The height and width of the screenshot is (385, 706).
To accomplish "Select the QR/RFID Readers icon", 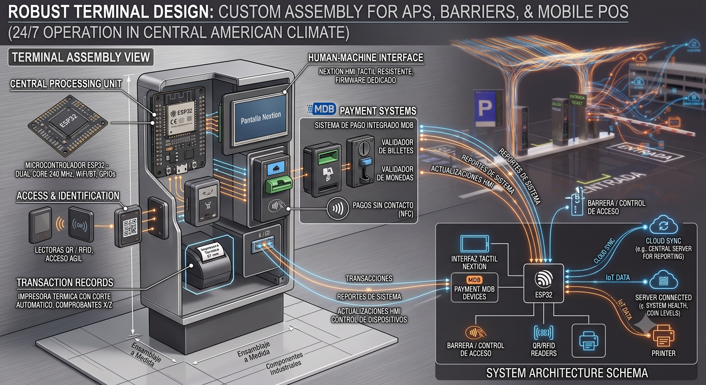I will [x=544, y=332].
